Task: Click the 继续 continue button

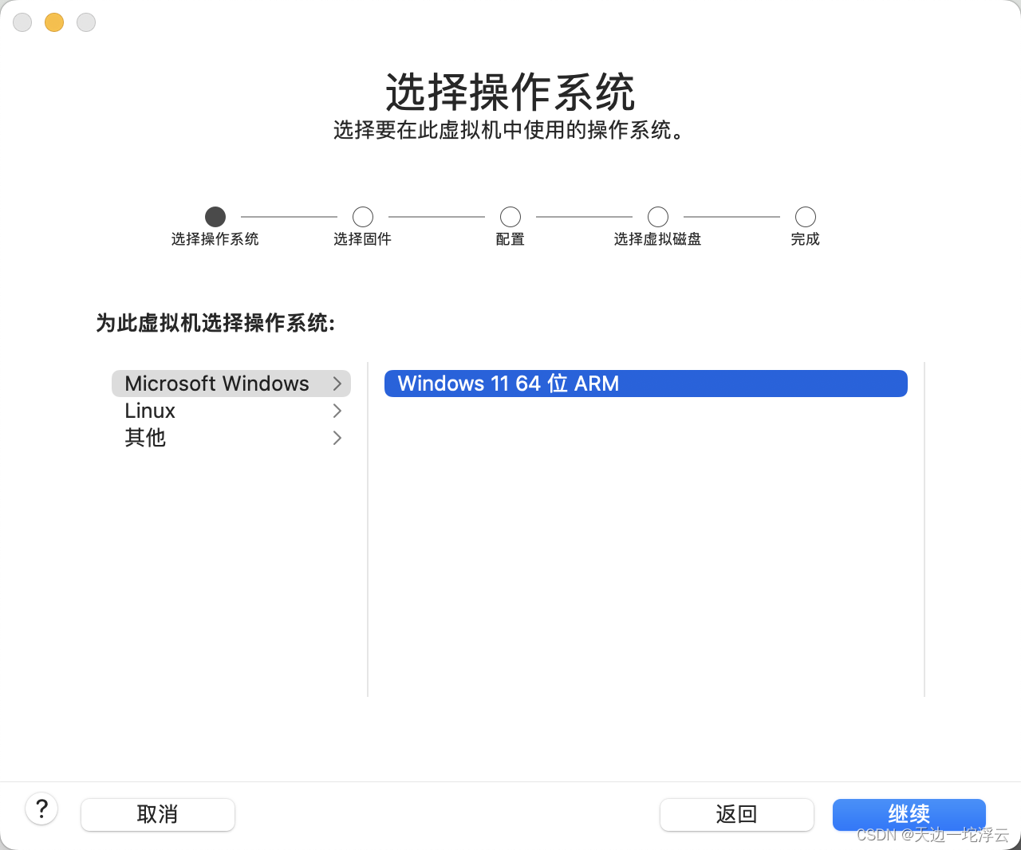Action: 909,814
